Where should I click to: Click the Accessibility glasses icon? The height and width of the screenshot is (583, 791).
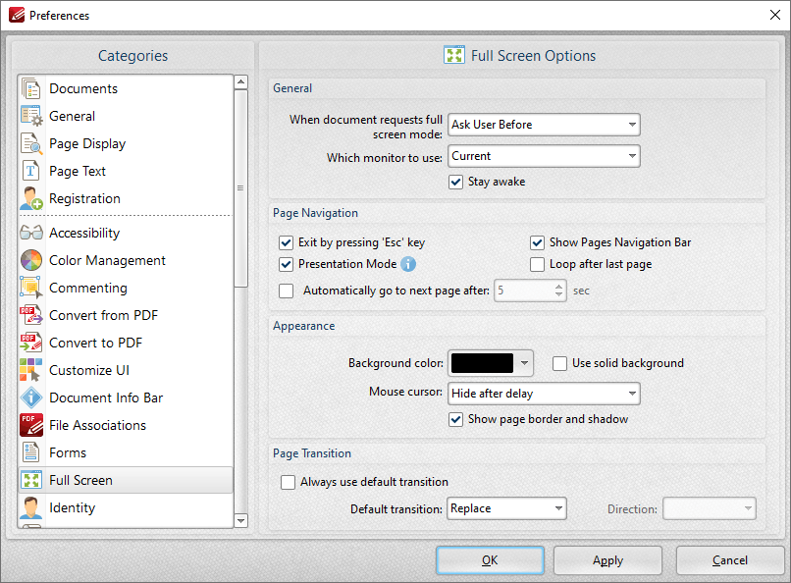(x=31, y=233)
